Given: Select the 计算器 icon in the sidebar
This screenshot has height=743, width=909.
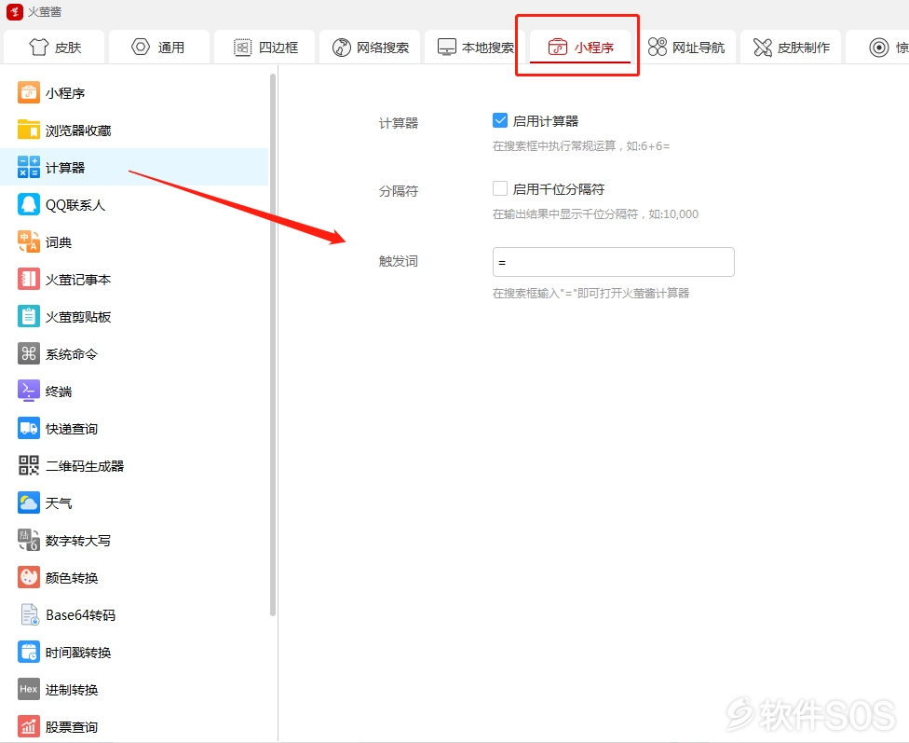Looking at the screenshot, I should (x=28, y=167).
